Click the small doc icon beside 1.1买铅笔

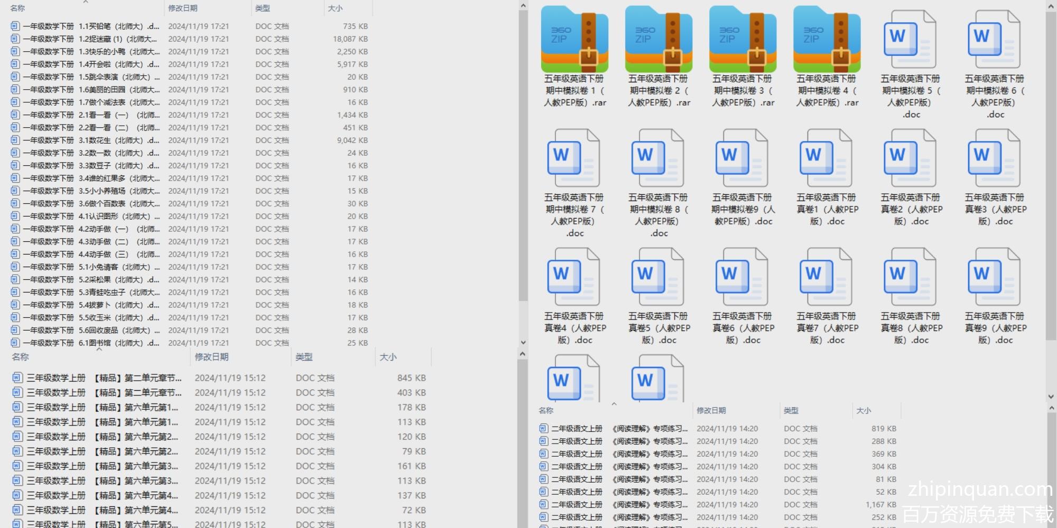(x=15, y=26)
